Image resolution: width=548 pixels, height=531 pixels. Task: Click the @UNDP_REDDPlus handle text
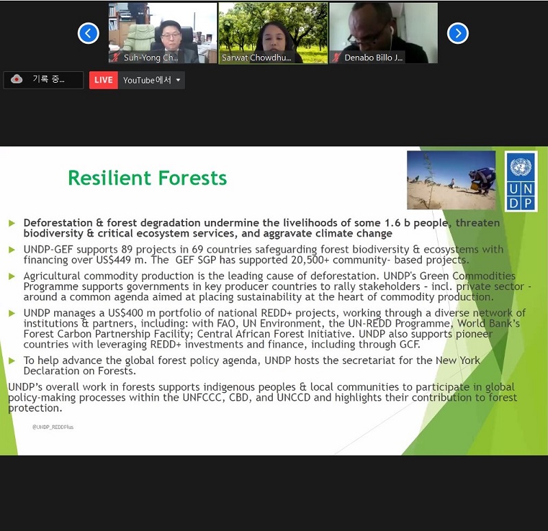tap(53, 427)
